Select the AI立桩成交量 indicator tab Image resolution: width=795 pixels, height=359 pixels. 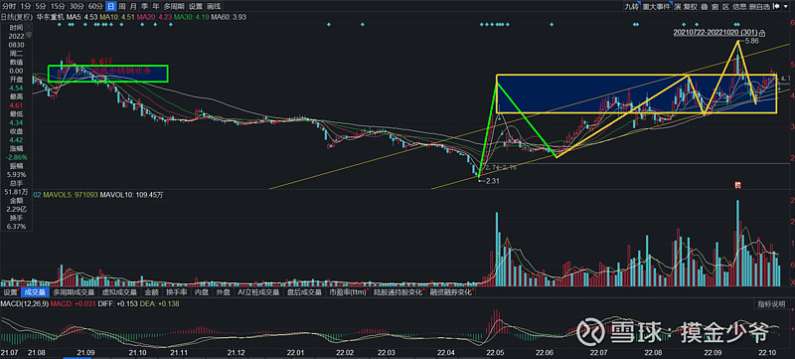(259, 292)
